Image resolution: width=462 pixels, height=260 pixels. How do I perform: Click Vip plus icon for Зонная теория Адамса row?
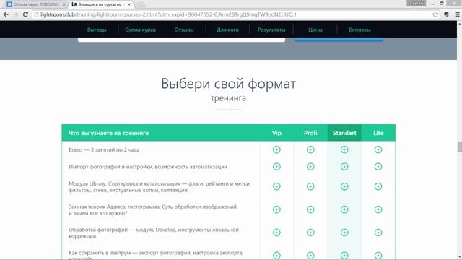(276, 209)
